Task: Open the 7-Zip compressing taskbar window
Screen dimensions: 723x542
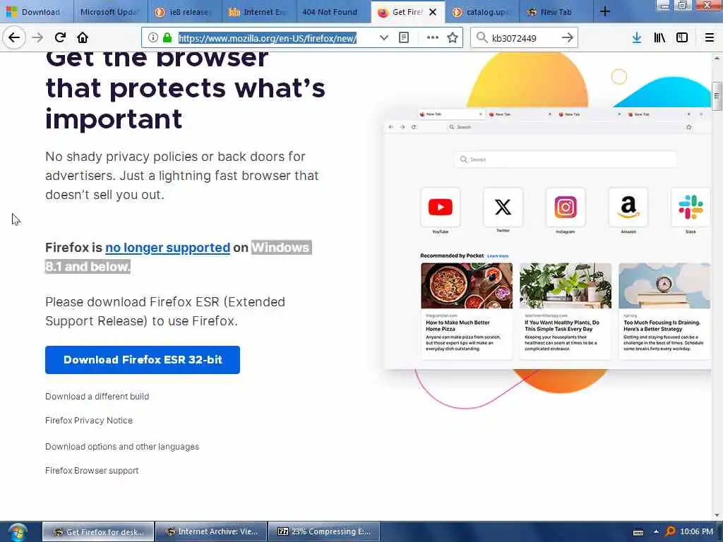Action: click(324, 531)
